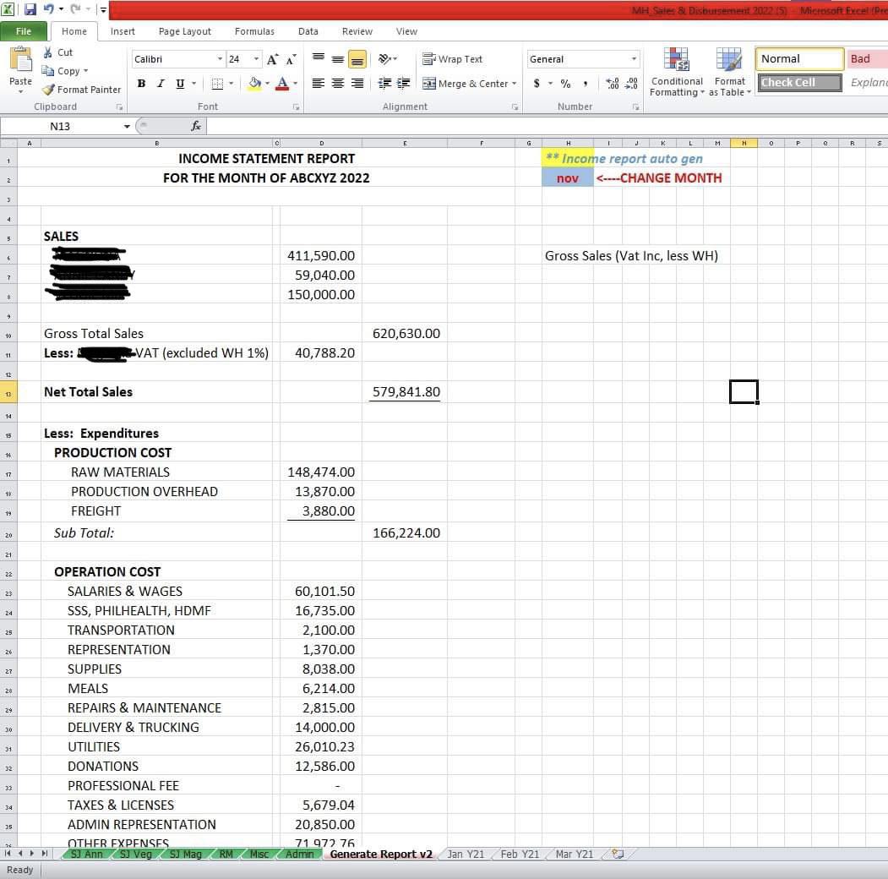
Task: Click Increase Indent icon
Action: point(403,84)
